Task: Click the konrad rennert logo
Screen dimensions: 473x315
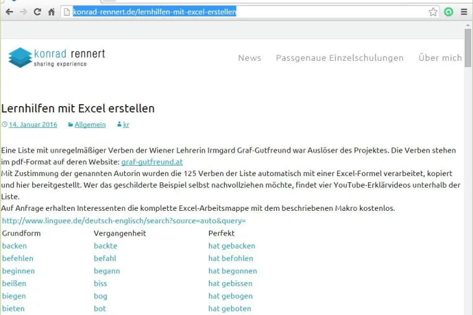Action: click(x=56, y=57)
